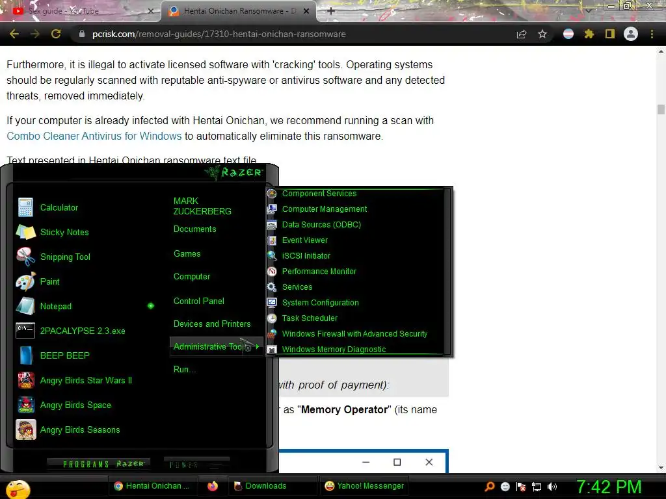The width and height of the screenshot is (666, 499).
Task: Bookmark this page with the star icon
Action: click(x=542, y=34)
